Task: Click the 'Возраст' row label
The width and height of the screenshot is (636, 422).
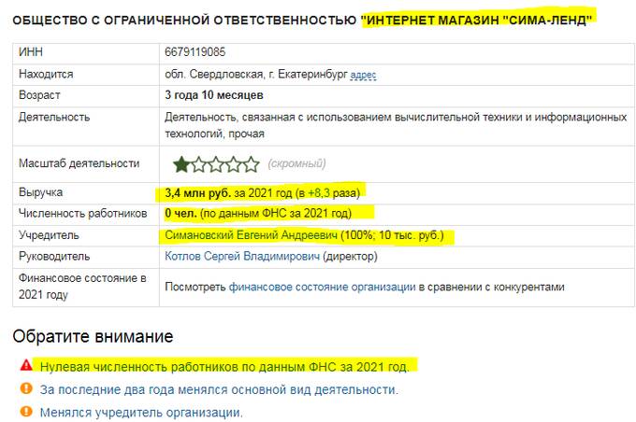Action: pyautogui.click(x=39, y=95)
